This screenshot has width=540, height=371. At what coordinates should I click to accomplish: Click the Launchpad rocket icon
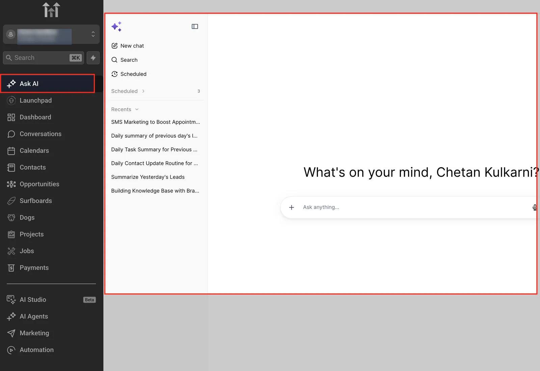(x=11, y=101)
